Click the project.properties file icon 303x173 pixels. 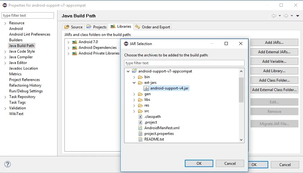141,134
